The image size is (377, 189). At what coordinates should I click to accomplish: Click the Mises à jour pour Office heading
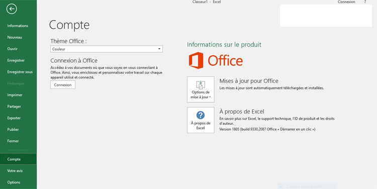[249, 81]
